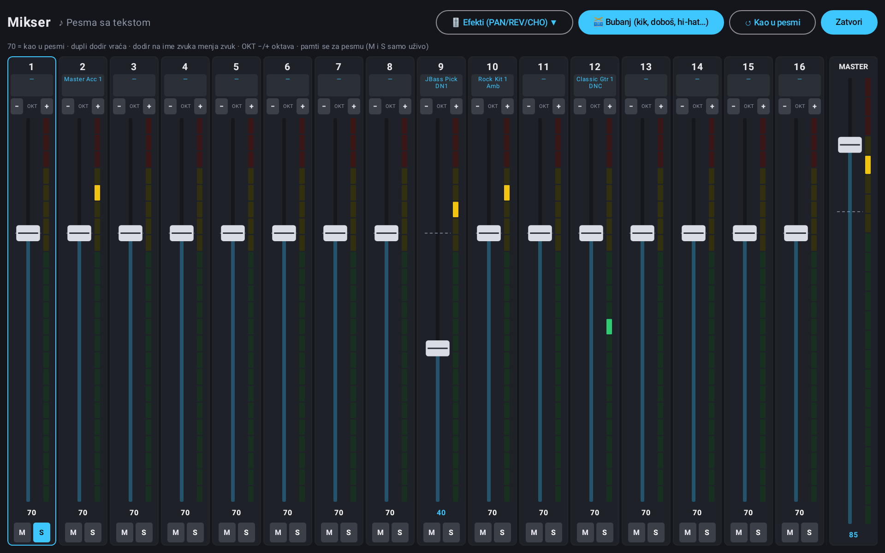Lower octave with minus on channel 9

pos(426,106)
